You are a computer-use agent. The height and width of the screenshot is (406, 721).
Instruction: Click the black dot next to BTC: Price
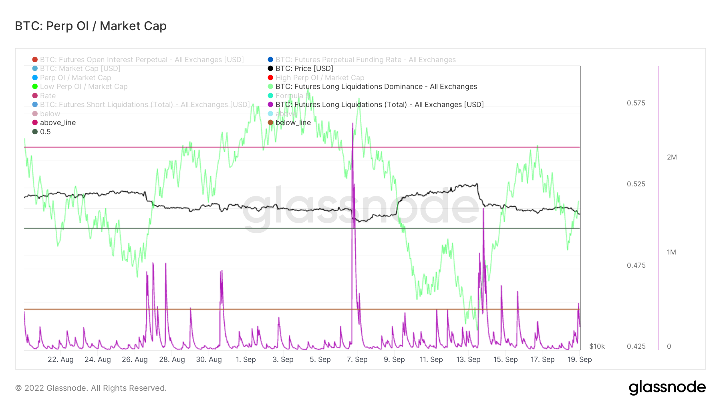(x=270, y=69)
